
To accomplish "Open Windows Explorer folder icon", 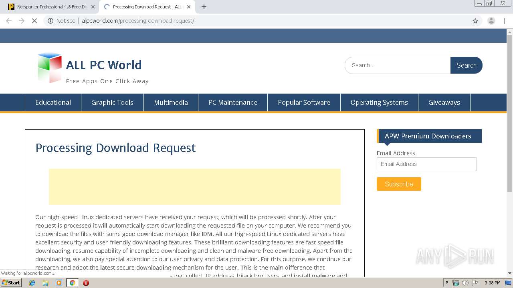I will tap(45, 283).
